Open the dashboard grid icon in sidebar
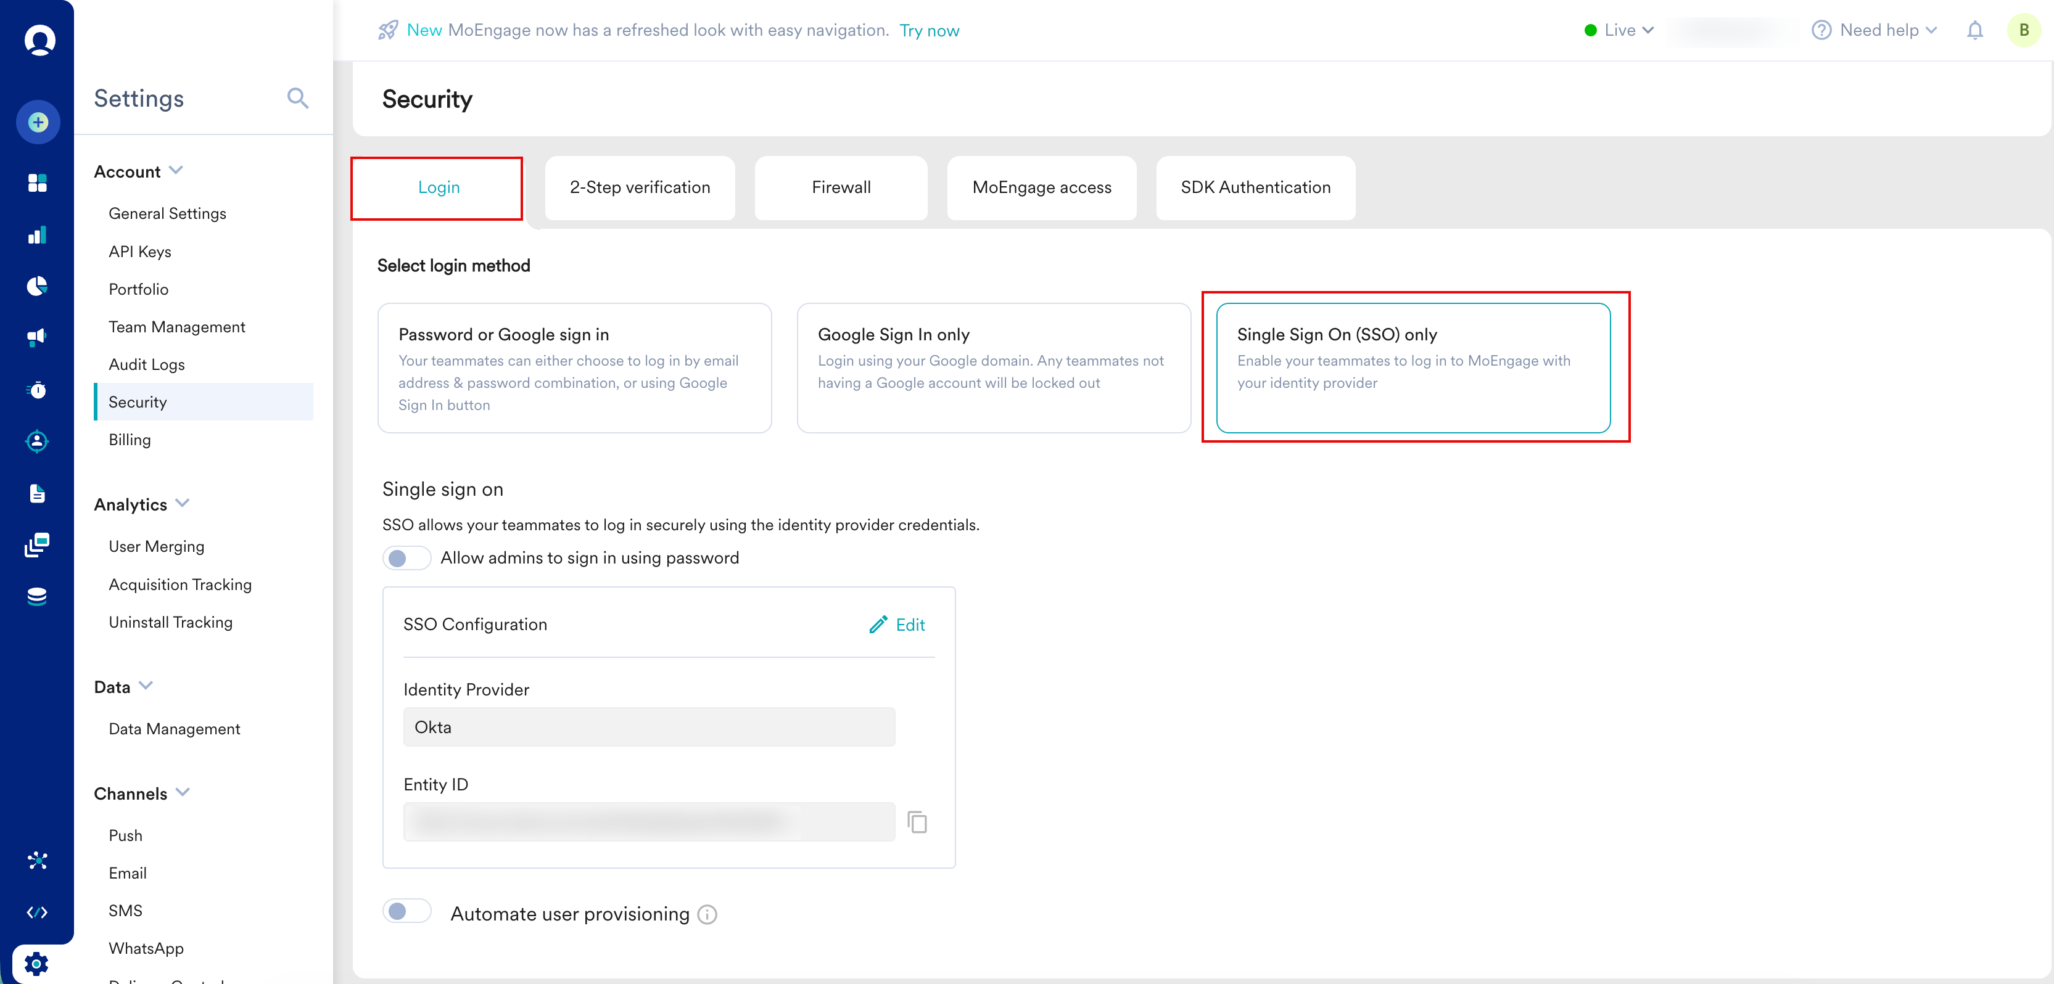2054x984 pixels. tap(38, 182)
